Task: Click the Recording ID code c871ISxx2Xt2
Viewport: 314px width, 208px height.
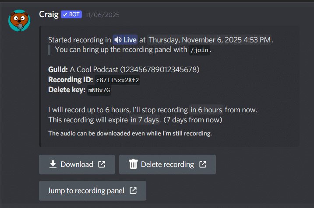Action: (117, 80)
